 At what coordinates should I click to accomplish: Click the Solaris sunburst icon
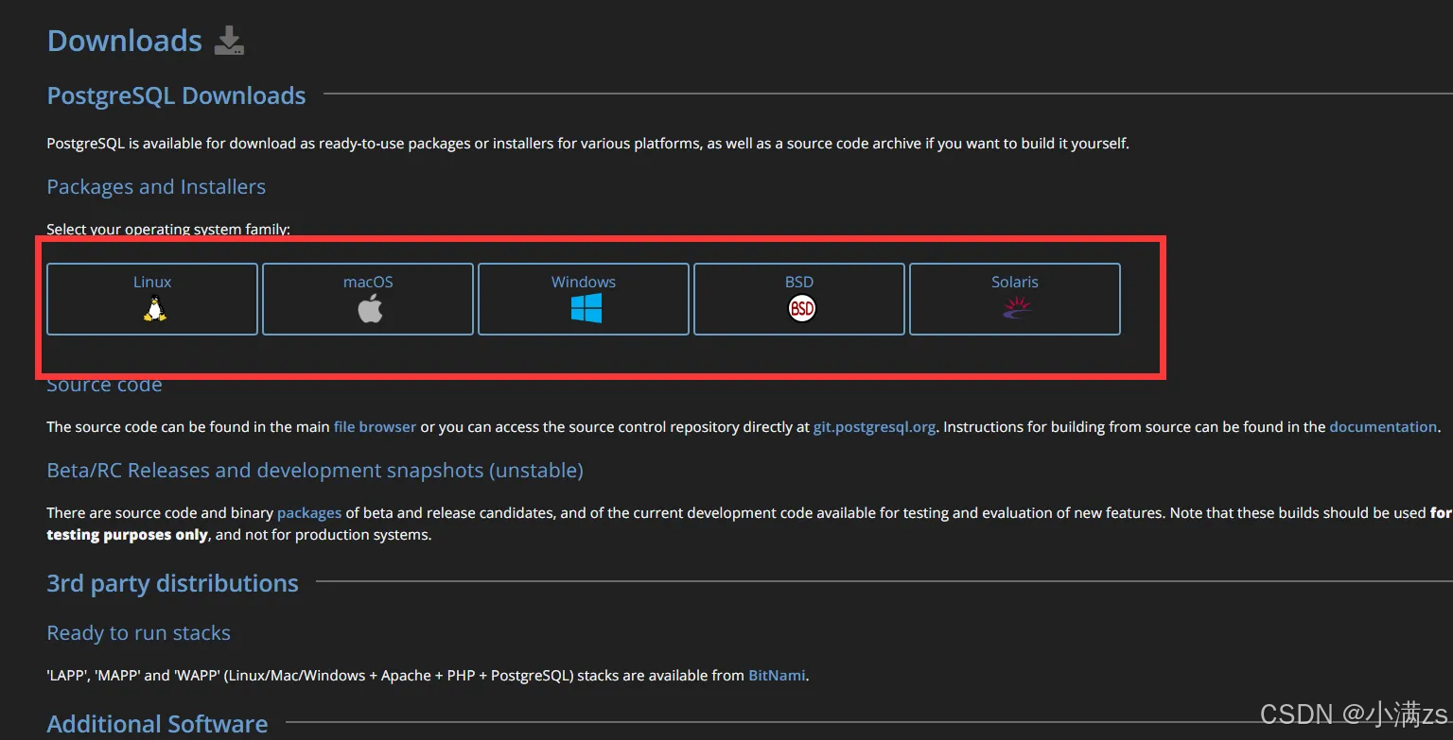coord(1018,308)
